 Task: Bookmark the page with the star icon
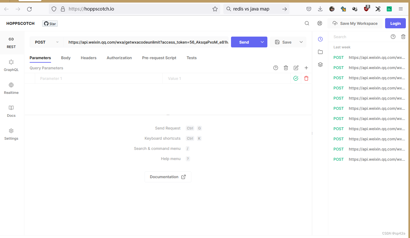pos(215,9)
